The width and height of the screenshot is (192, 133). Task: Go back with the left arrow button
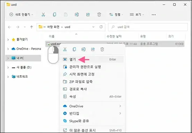(x=9, y=27)
